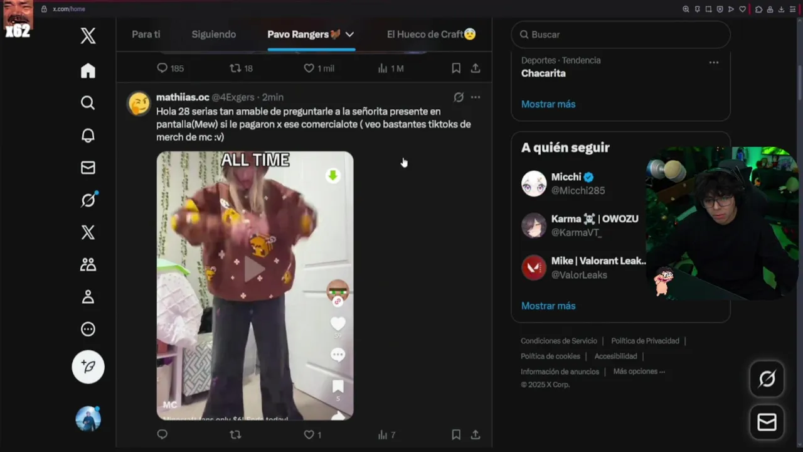The image size is (803, 452).
Task: Open the Condiciones de Servicio link
Action: pyautogui.click(x=559, y=341)
